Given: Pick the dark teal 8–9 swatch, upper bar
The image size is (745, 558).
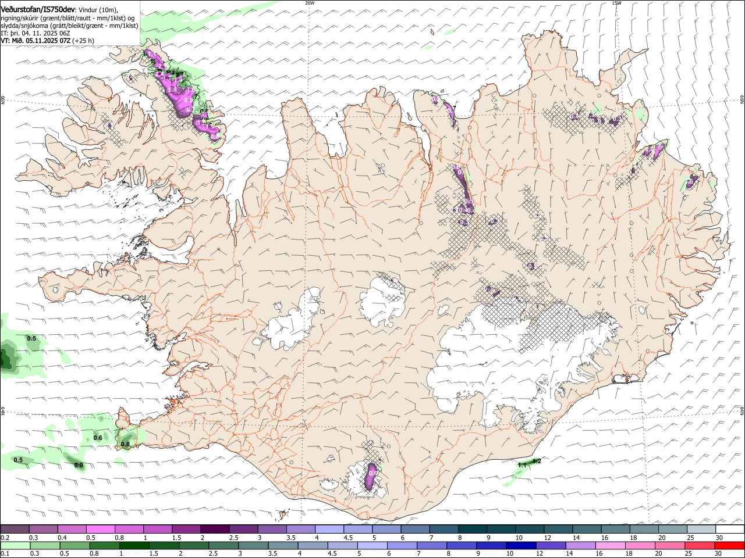Looking at the screenshot, I should [x=472, y=530].
